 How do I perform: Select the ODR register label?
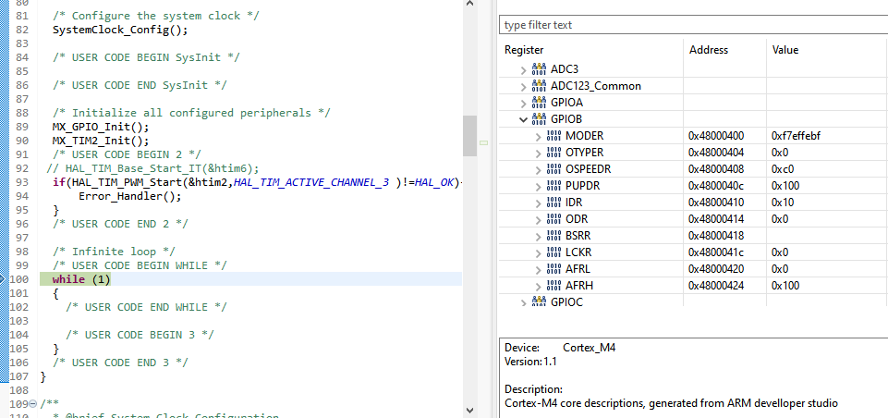tap(577, 219)
